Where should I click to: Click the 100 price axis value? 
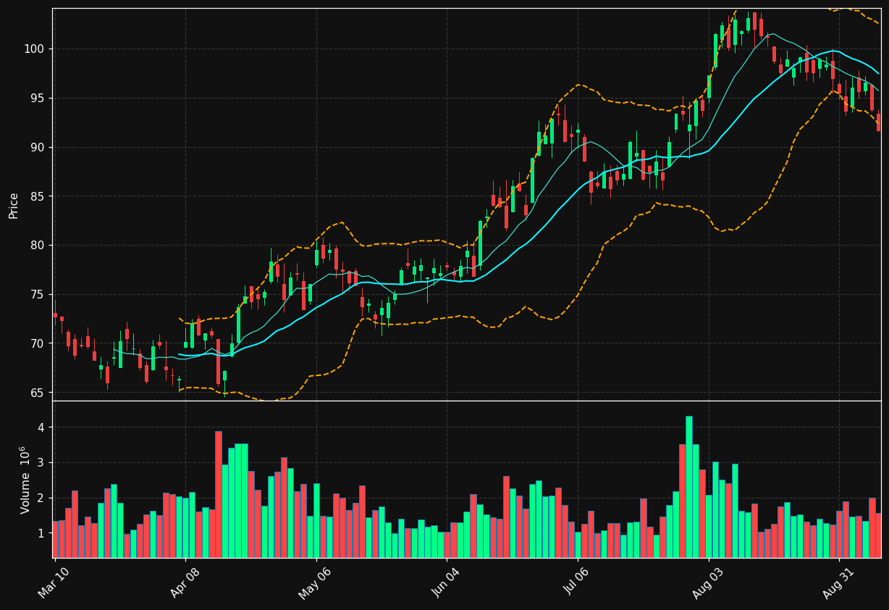point(35,49)
